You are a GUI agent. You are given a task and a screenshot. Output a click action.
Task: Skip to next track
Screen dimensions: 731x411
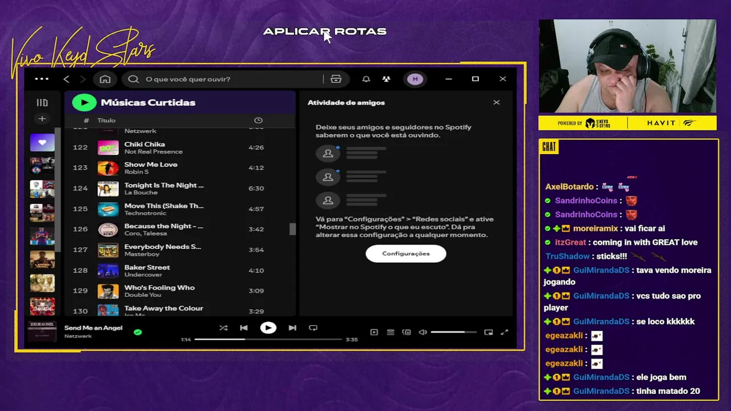point(292,328)
